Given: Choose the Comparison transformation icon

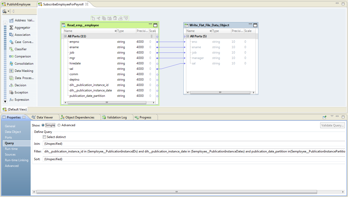Looking at the screenshot, I should (x=11, y=56).
